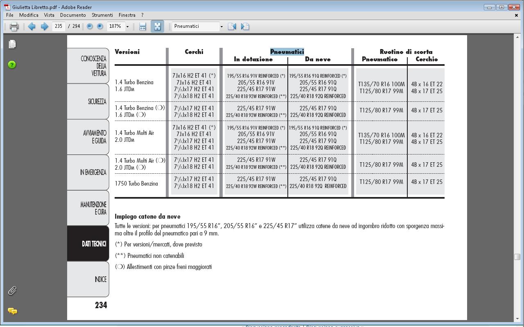Click the Pneumatici search text field
The width and height of the screenshot is (524, 327).
pyautogui.click(x=195, y=26)
